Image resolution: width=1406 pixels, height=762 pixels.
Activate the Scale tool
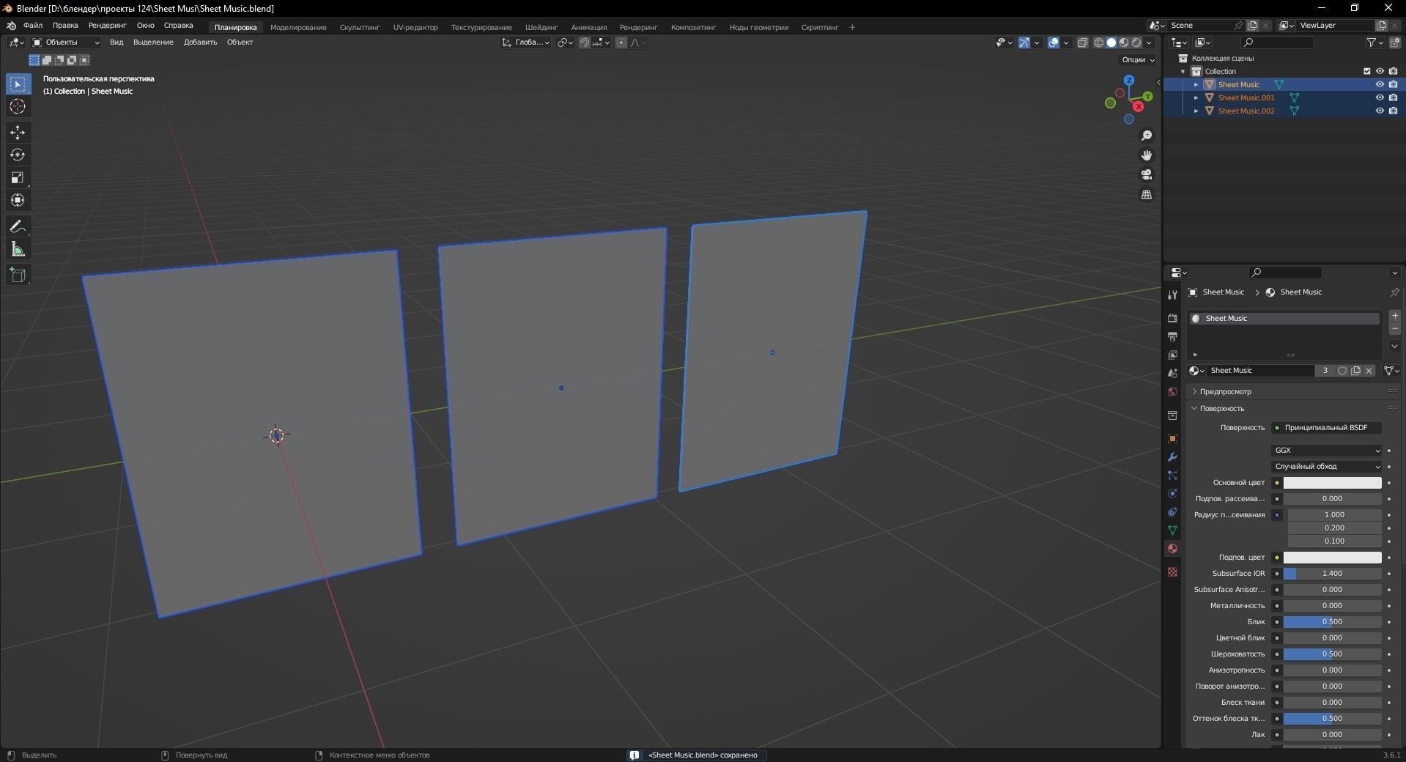click(x=18, y=178)
